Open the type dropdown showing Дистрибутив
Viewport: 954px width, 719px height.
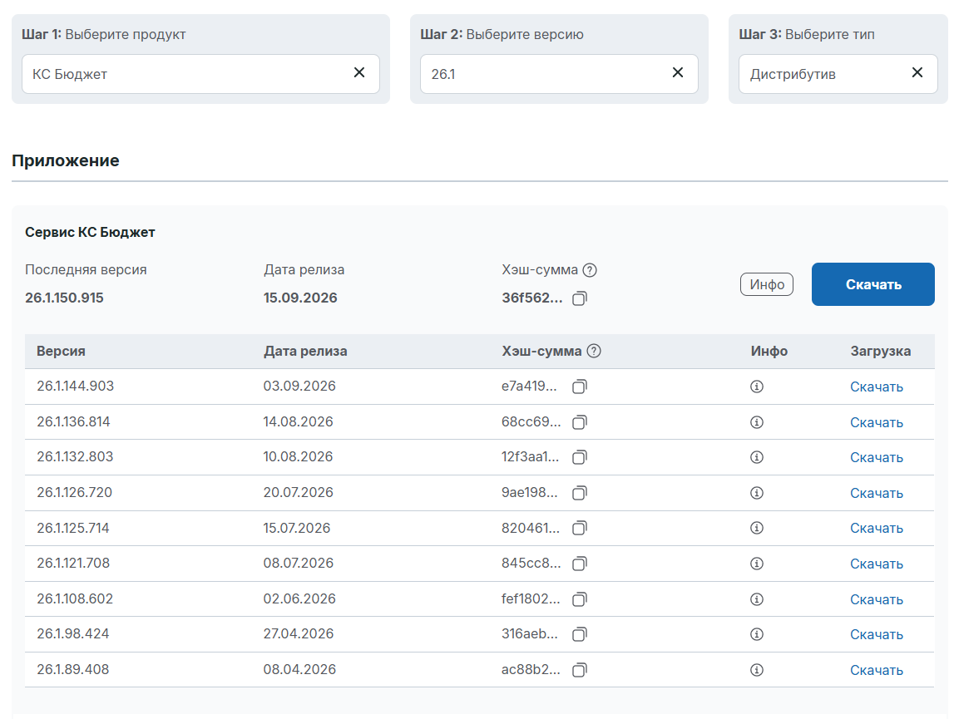(x=838, y=74)
